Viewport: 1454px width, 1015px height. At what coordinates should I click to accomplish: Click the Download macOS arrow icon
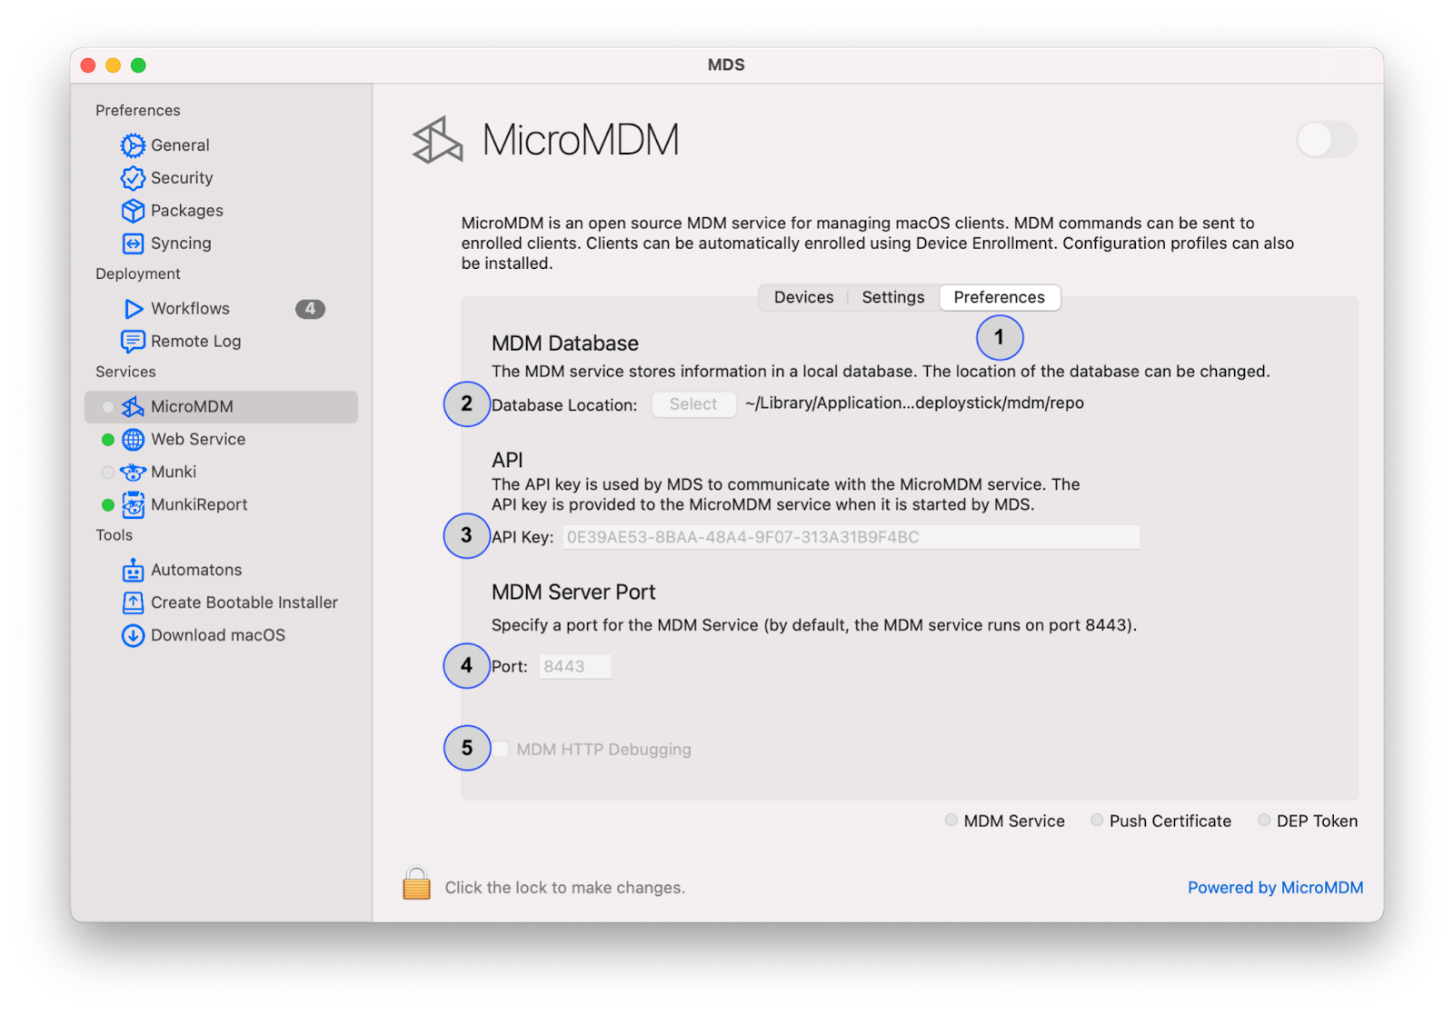point(133,635)
